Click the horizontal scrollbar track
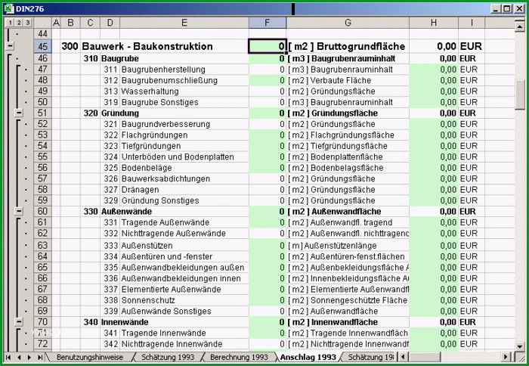The image size is (529, 366). point(470,357)
